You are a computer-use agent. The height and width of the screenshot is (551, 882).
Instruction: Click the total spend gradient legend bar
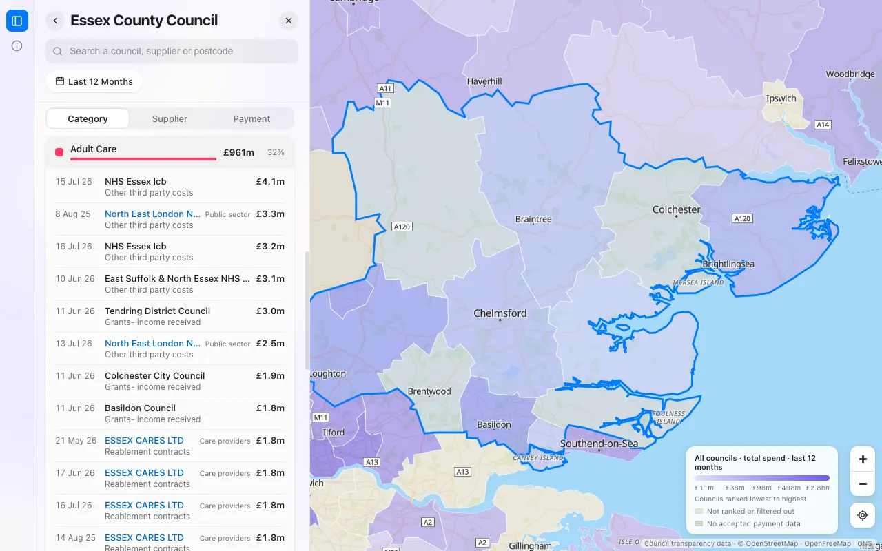(x=762, y=478)
